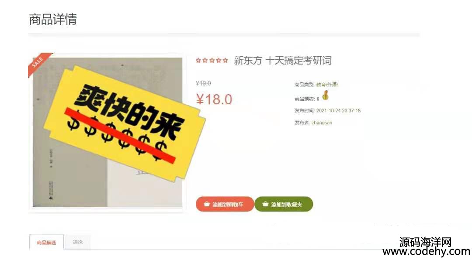Switch to the 商品描述 tab
This screenshot has width=472, height=260.
46,242
